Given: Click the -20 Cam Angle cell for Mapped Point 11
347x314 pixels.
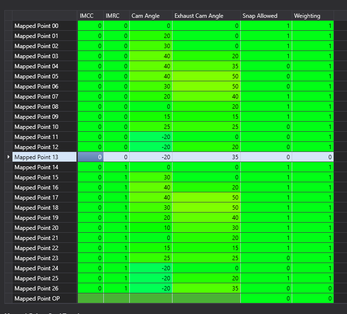Looking at the screenshot, I should click(x=151, y=137).
